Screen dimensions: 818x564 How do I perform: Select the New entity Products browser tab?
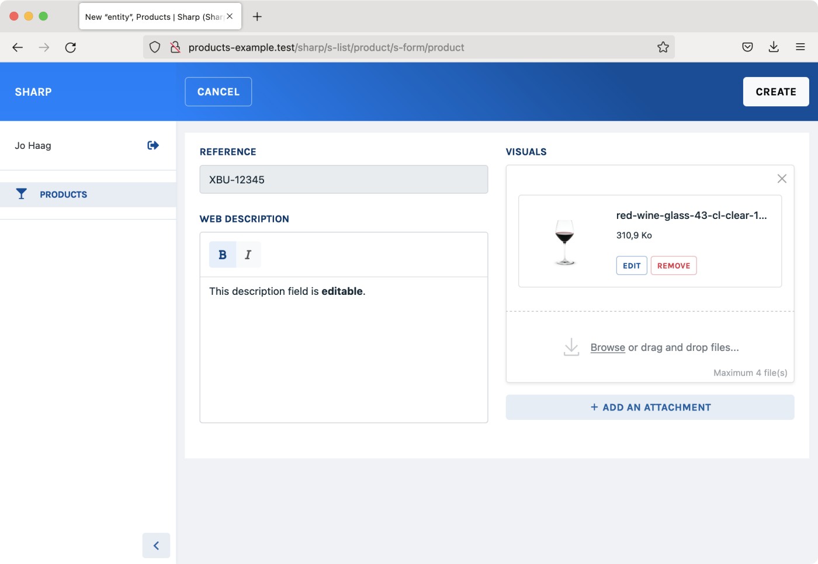(153, 17)
